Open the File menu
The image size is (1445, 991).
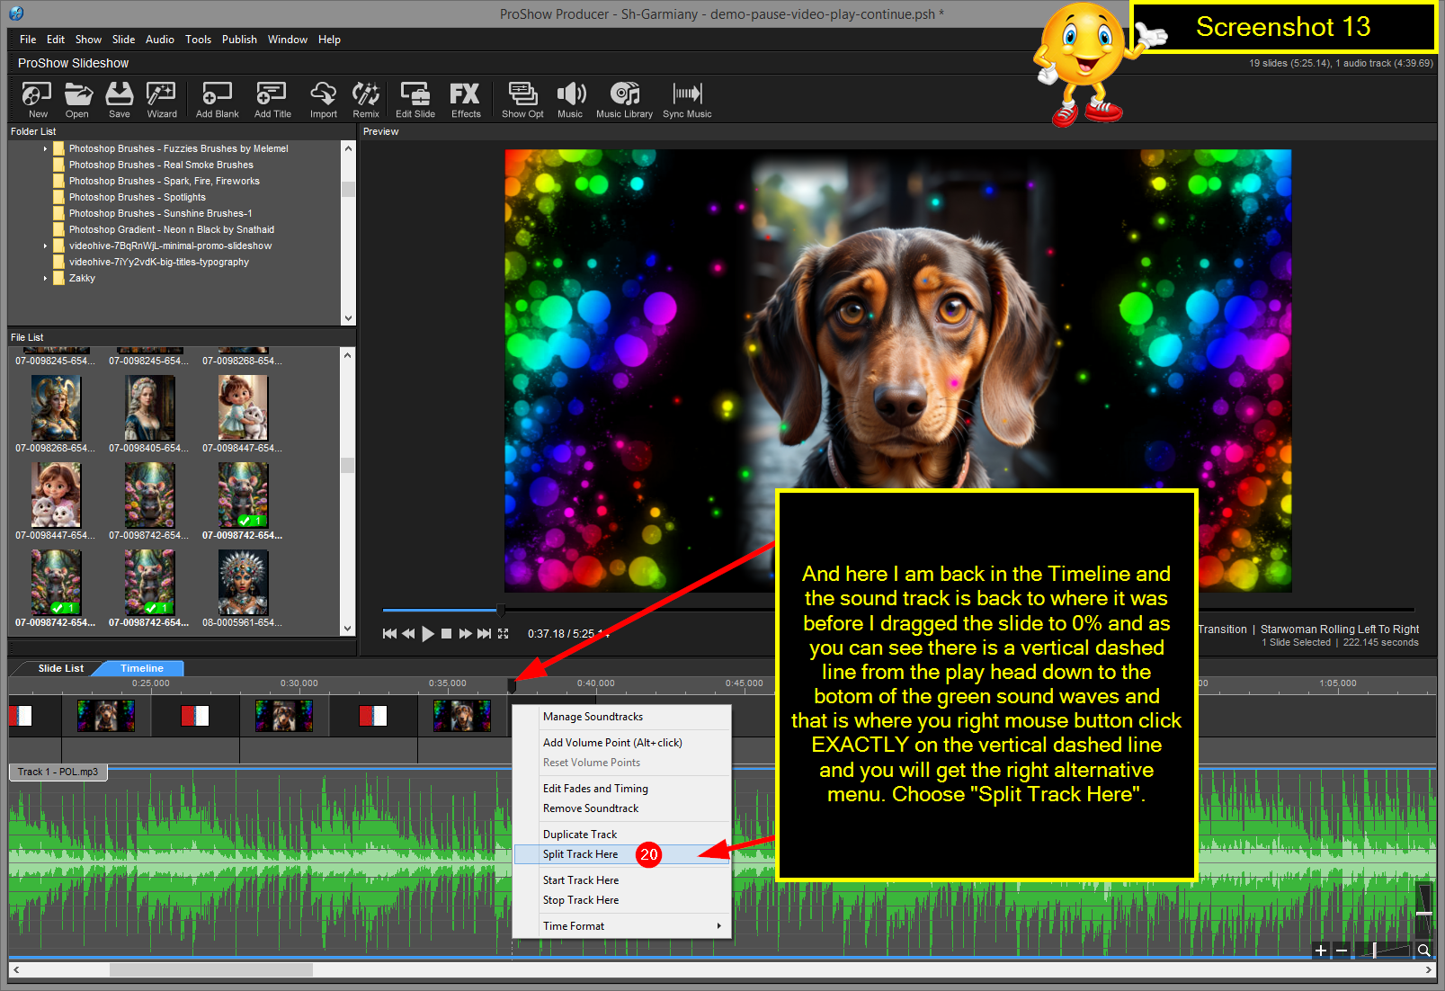point(28,40)
